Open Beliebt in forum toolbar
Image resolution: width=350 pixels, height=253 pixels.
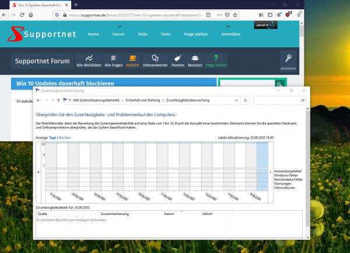[x=132, y=61]
